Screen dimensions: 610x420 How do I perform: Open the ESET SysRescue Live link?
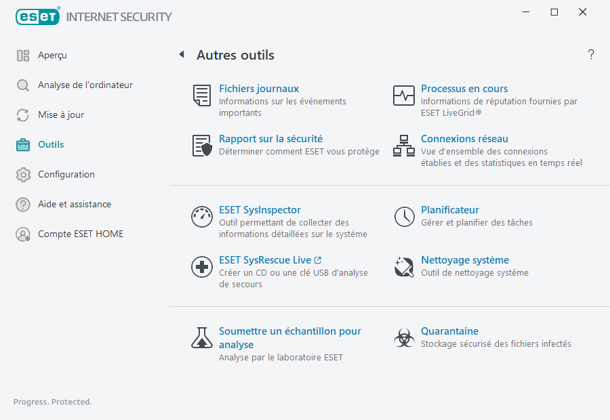[265, 260]
